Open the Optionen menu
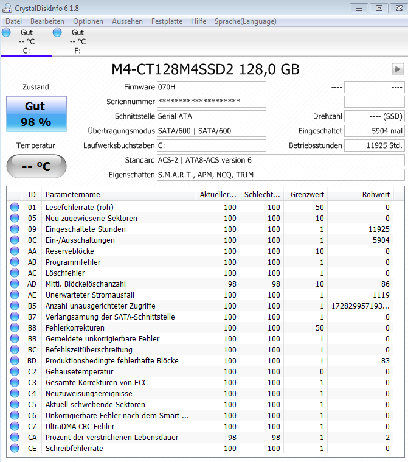Viewport: 408px width, 462px height. 88,21
